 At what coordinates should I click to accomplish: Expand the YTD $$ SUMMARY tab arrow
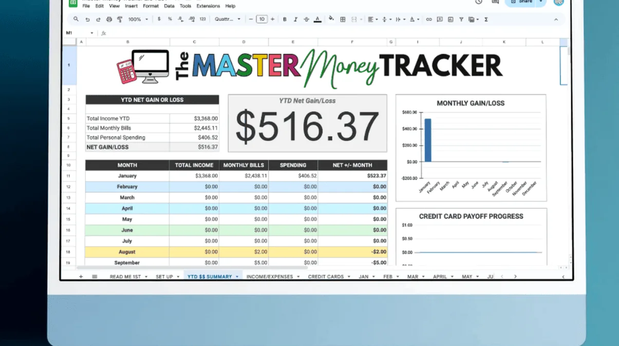(237, 277)
